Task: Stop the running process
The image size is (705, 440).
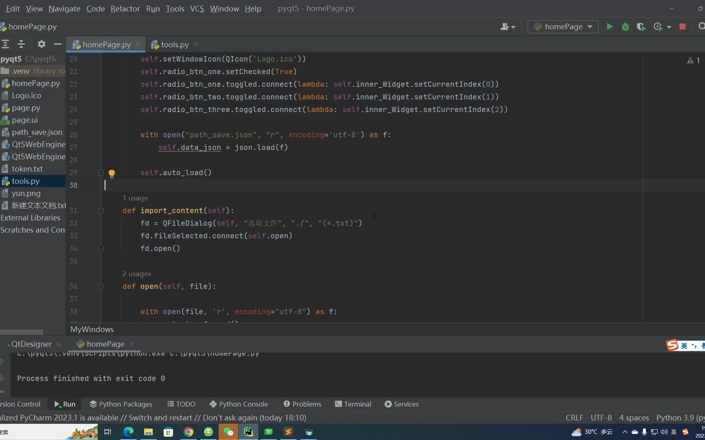Action: coord(683,26)
